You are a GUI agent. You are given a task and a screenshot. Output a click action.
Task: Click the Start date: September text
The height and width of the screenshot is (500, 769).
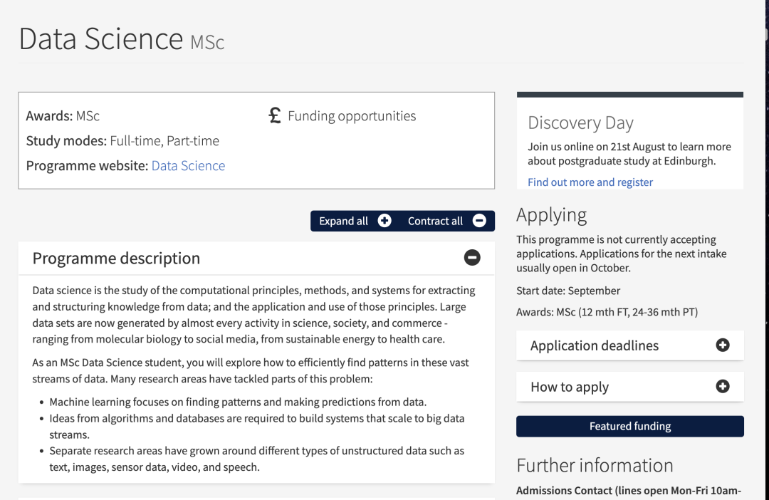568,291
